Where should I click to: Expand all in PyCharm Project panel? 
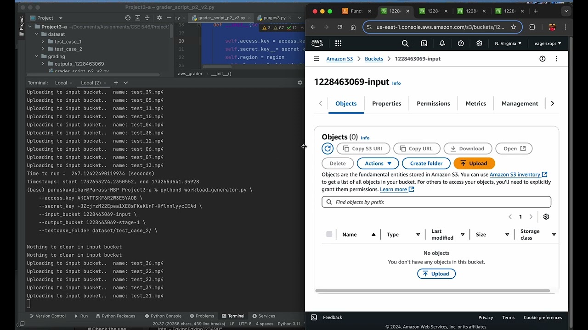tap(137, 18)
